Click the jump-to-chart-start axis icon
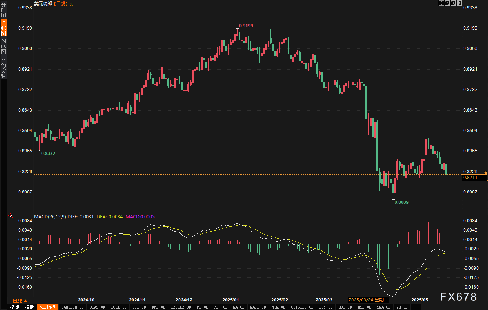488x310 pixels. tap(447, 3)
